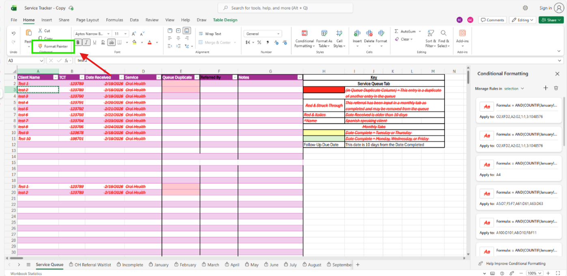
Task: Click the AutoSum sigma icon
Action: (397, 31)
